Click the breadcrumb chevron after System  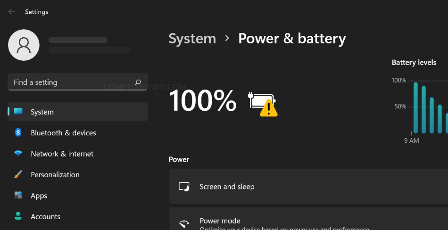[227, 38]
